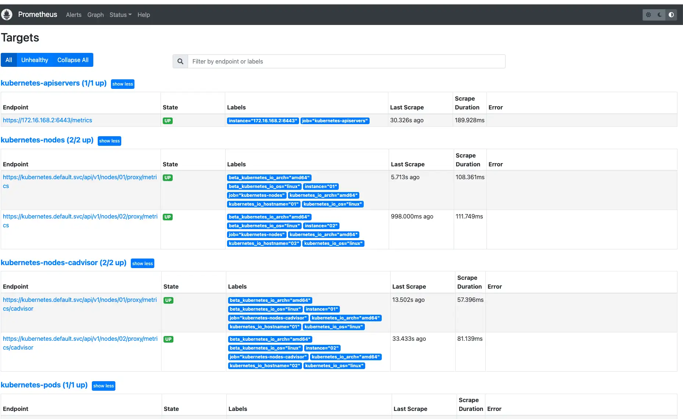Select browser-preferred theme contrast icon

pyautogui.click(x=671, y=15)
